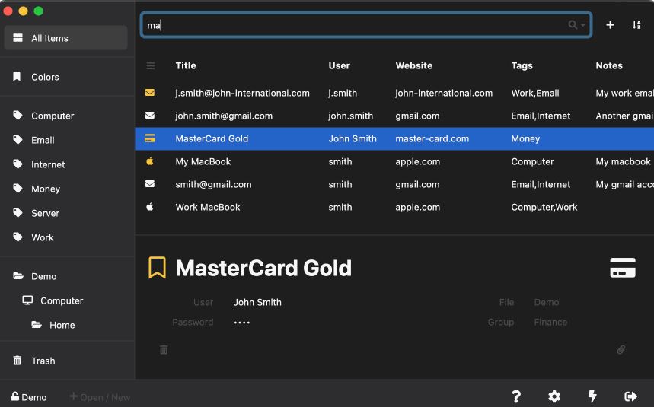Filter by the Internet tag

point(66,164)
